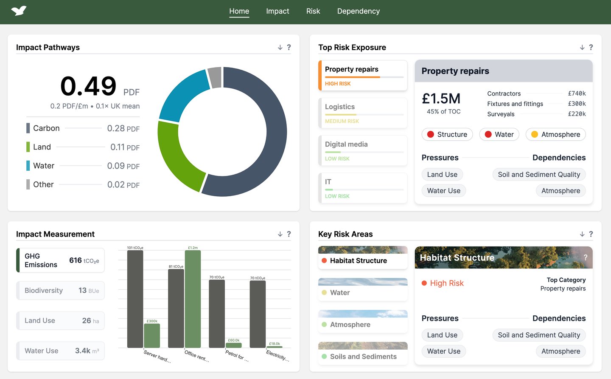
Task: Click the Top Risk Exposure download arrow
Action: coord(582,48)
